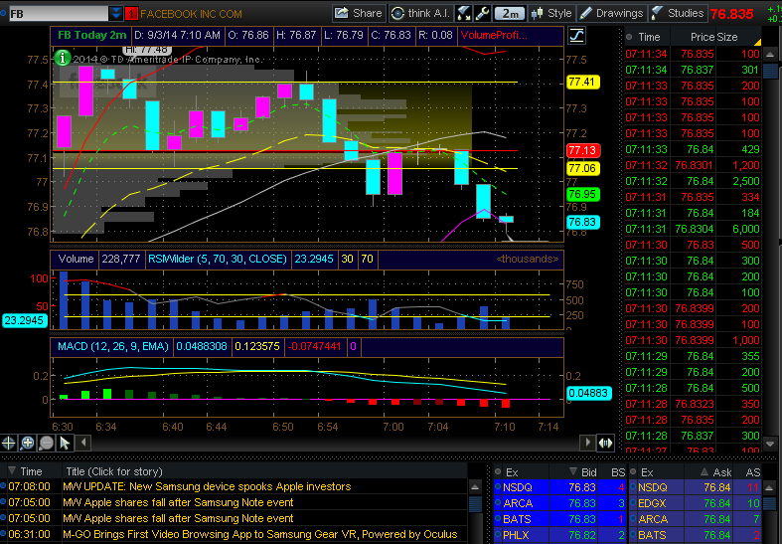782x544 pixels.
Task: Open the M-GO Brings First Video Browsing story
Action: click(259, 534)
